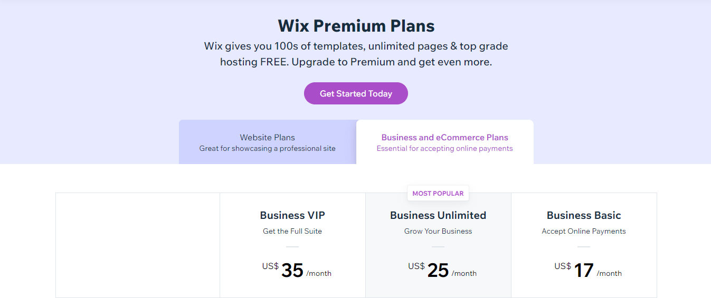This screenshot has height=298, width=711.
Task: Click the US$ 35 price
Action: 292,270
